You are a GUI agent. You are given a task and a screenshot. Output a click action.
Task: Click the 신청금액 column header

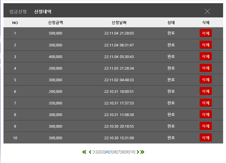coord(56,23)
